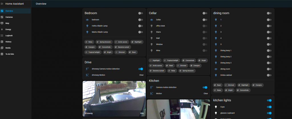Image resolution: width=292 pixels, height=119 pixels.
Task: Toggle the Drinks cabinet switch
Action: [x=269, y=75]
